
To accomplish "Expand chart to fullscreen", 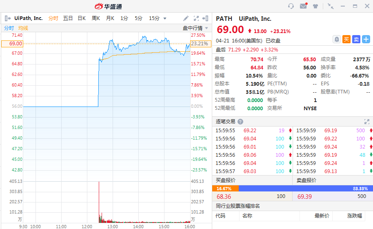I will pyautogui.click(x=196, y=18).
